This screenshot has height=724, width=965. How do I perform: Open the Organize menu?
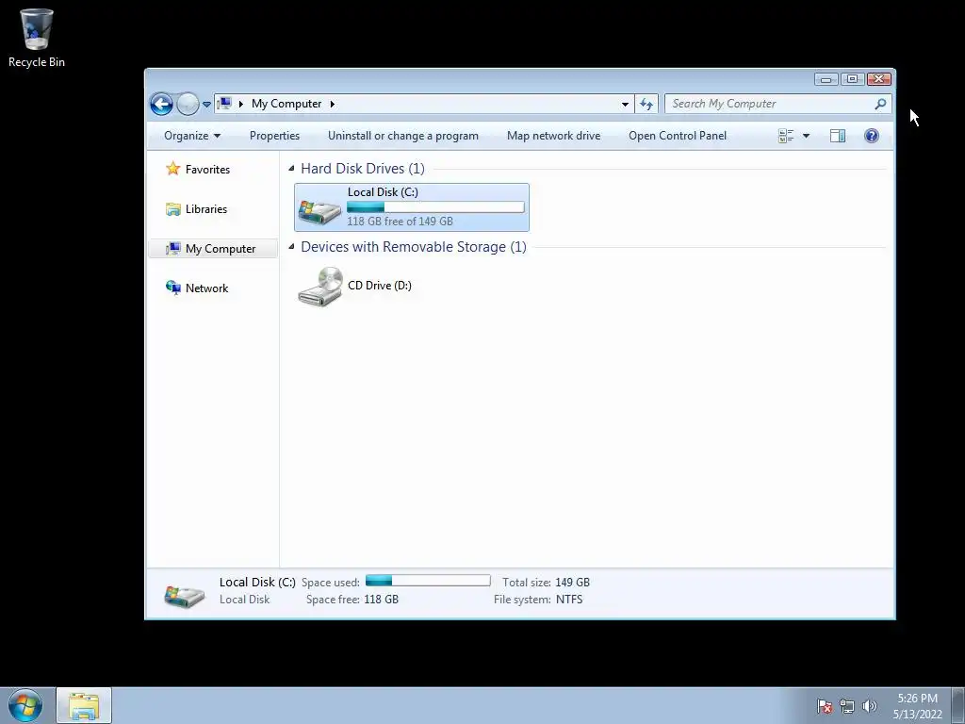click(x=192, y=136)
